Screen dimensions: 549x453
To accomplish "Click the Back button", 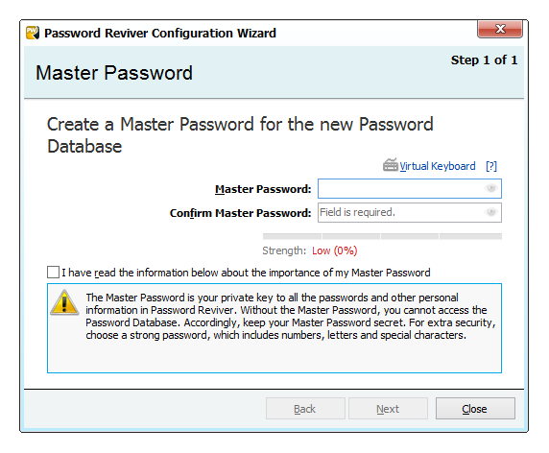I will (x=305, y=408).
